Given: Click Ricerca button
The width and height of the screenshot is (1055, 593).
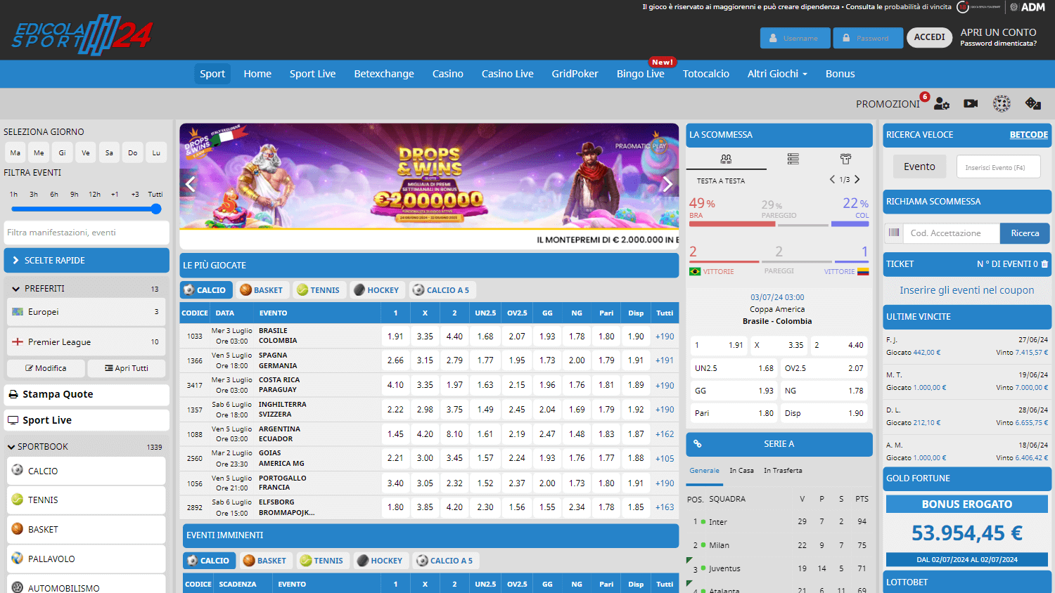Looking at the screenshot, I should (1025, 233).
